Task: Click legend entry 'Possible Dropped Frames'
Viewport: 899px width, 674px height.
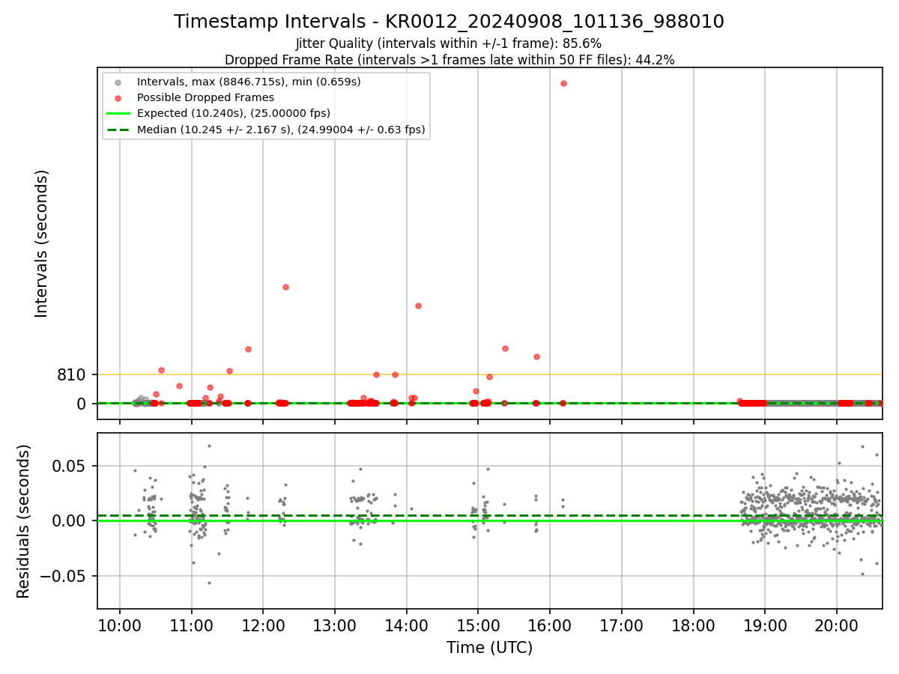Action: click(205, 97)
